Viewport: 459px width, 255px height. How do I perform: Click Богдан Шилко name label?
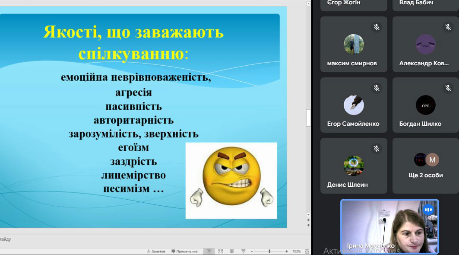tap(421, 124)
